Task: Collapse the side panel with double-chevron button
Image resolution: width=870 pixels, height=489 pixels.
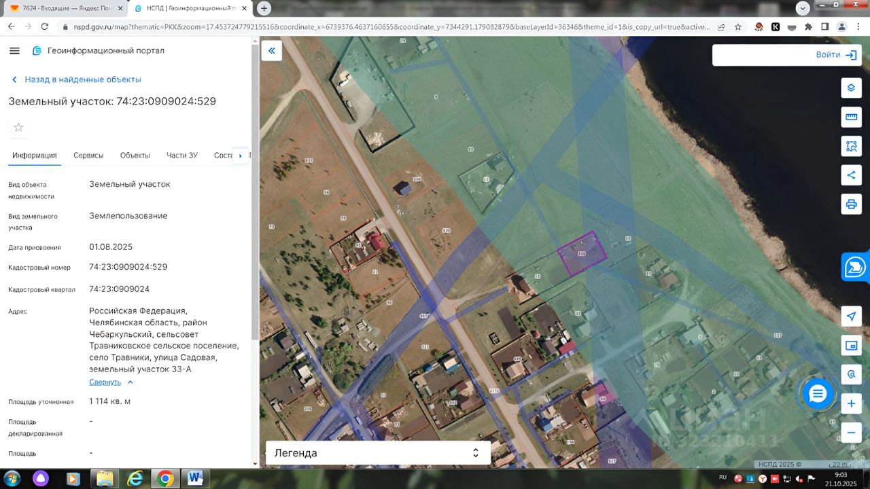Action: point(272,50)
